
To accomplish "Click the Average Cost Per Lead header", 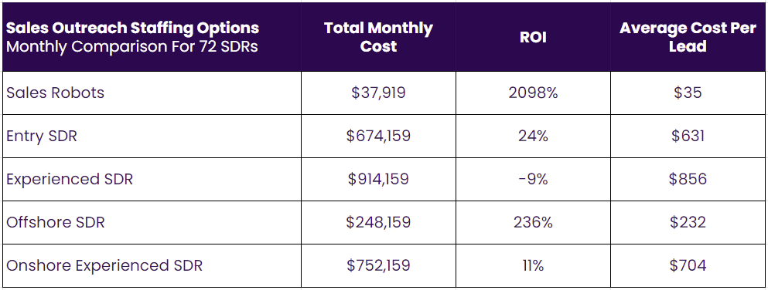I will click(688, 37).
